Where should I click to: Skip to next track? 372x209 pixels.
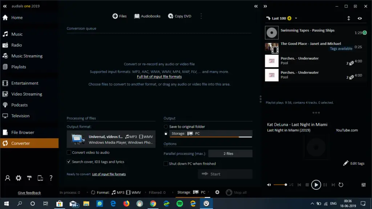pyautogui.click(x=333, y=185)
